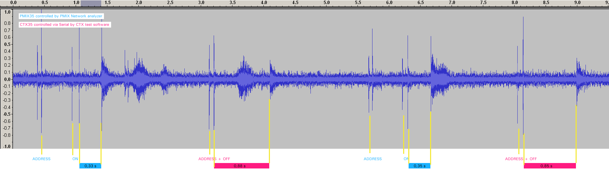Click the blue 'ADDRESS' label preceding the 0,35 s bar

[x=373, y=159]
